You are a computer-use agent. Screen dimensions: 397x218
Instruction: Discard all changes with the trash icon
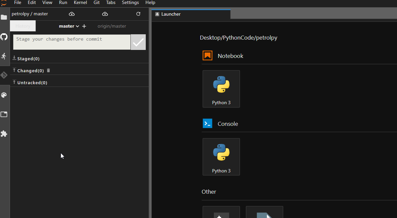pos(48,70)
